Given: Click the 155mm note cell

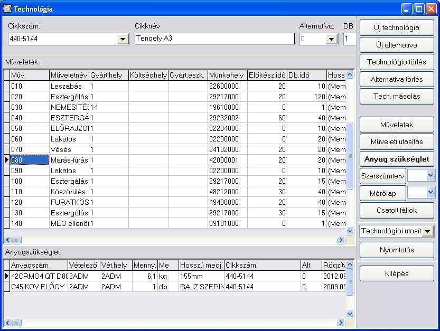Looking at the screenshot, I should pos(201,276).
